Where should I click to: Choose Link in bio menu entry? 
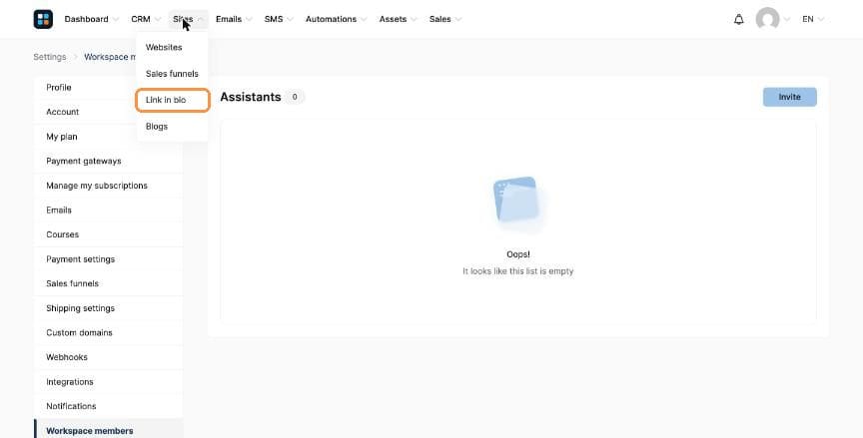172,100
